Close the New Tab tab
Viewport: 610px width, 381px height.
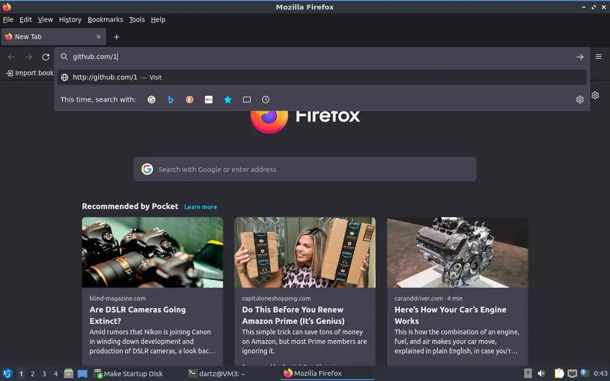(x=99, y=37)
